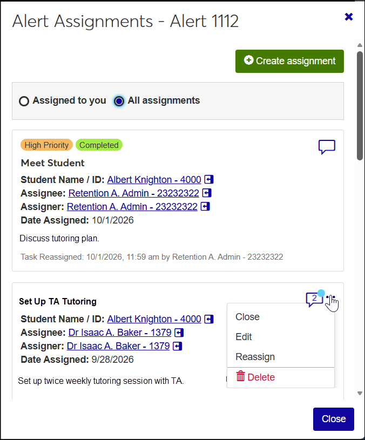Click the Discuss tutoring plan text
This screenshot has height=440, width=365.
tap(59, 239)
